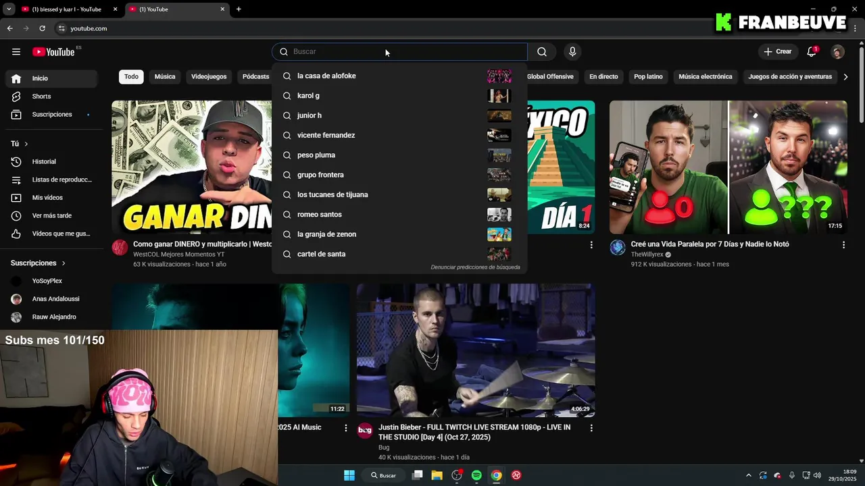Screen dimensions: 865x486
Task: Select the Videojuegos filter chip
Action: click(x=209, y=77)
